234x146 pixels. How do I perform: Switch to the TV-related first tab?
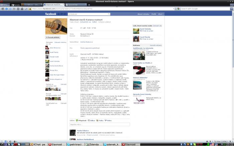tap(32, 5)
